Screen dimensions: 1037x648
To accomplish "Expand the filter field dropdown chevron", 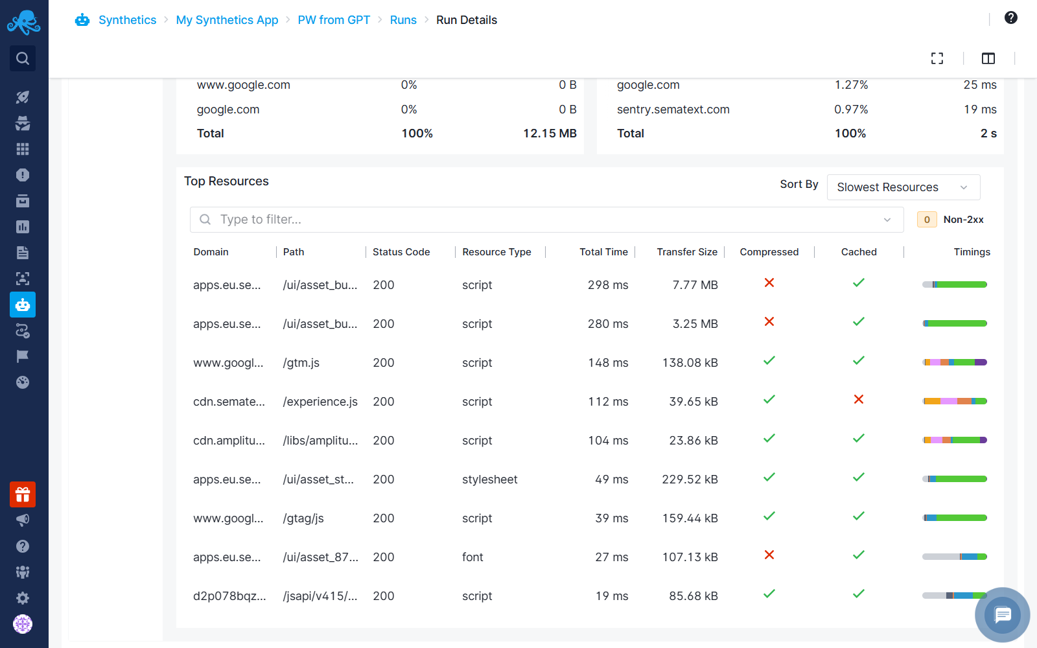I will coord(887,220).
